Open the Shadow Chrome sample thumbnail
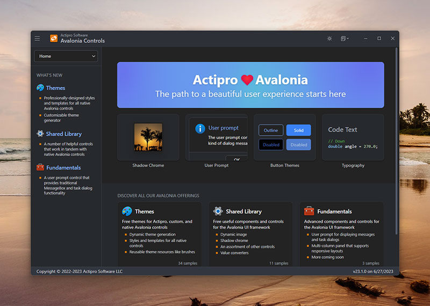The height and width of the screenshot is (306, 430). (148, 137)
